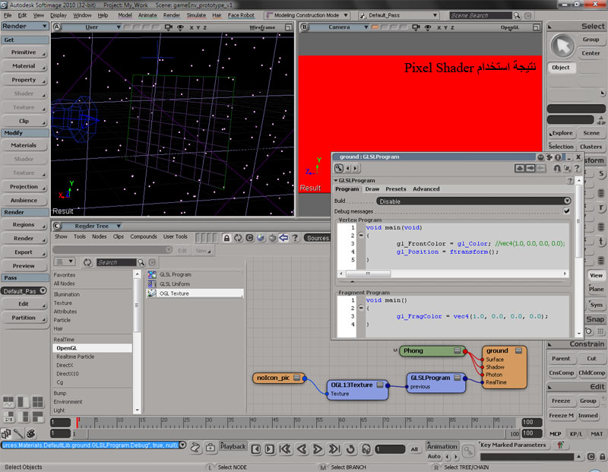Toggle the Auto key button under Animation

[434, 457]
